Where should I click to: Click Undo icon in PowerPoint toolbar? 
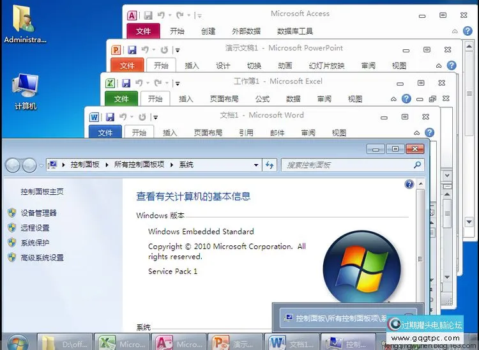point(145,49)
